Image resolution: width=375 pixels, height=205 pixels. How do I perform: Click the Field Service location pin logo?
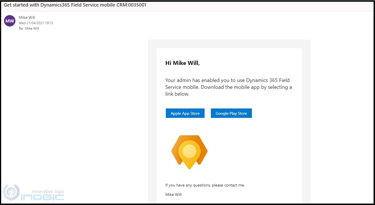(189, 152)
